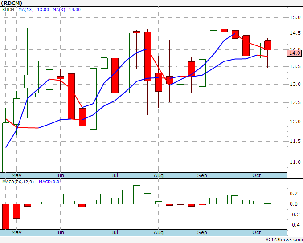
Task: Click the 11.0 price axis label
Action: coord(295,162)
